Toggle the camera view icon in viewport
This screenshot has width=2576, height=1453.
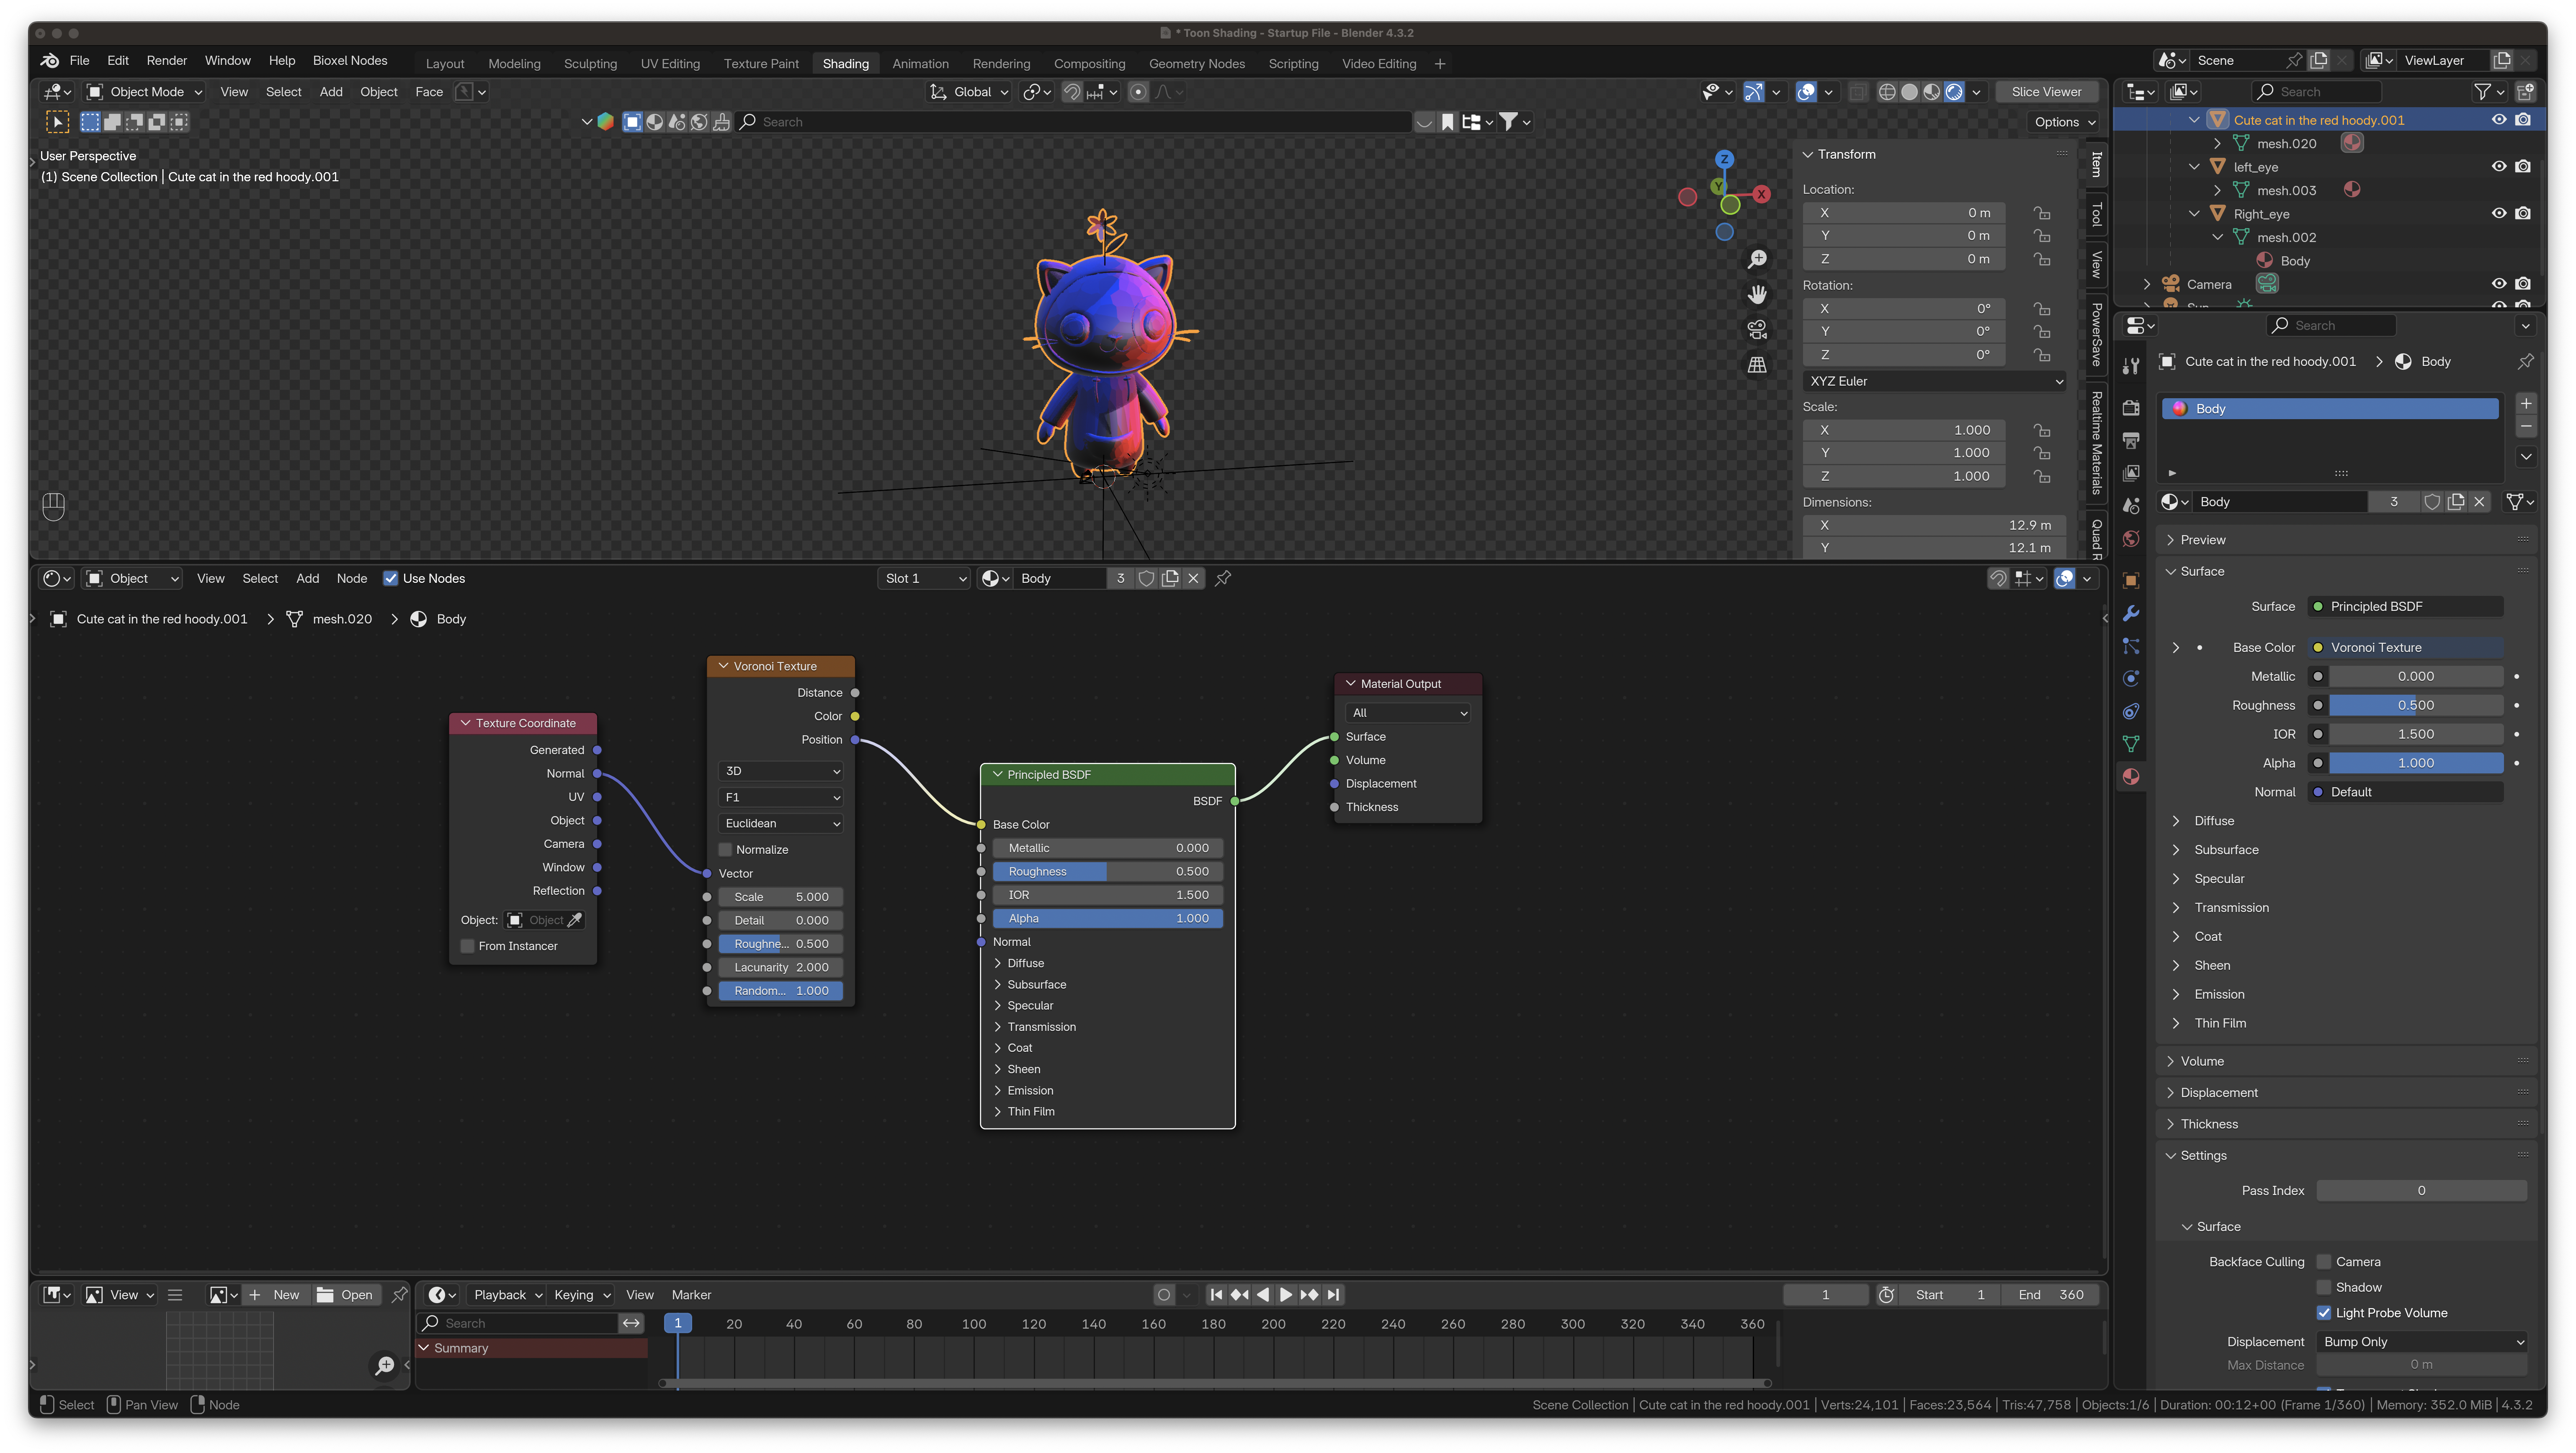1757,329
